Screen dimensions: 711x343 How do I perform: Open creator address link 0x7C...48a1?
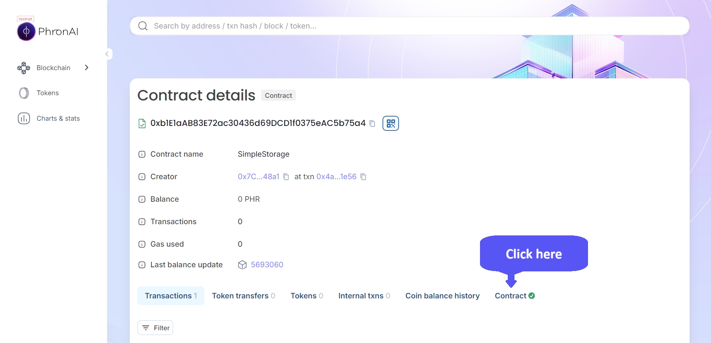pos(258,177)
